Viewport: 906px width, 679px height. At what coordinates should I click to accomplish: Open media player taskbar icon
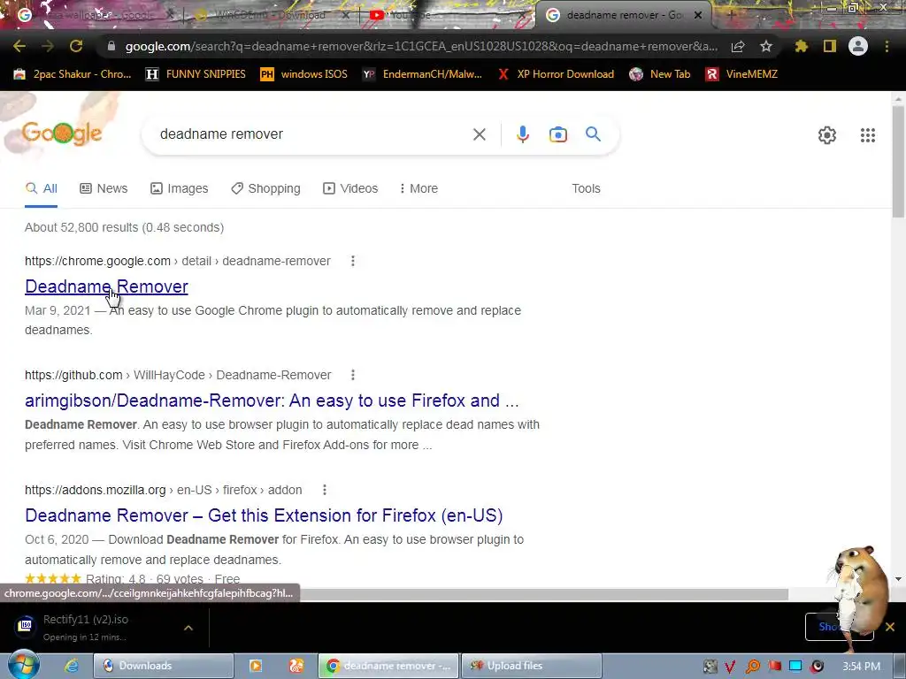point(256,666)
